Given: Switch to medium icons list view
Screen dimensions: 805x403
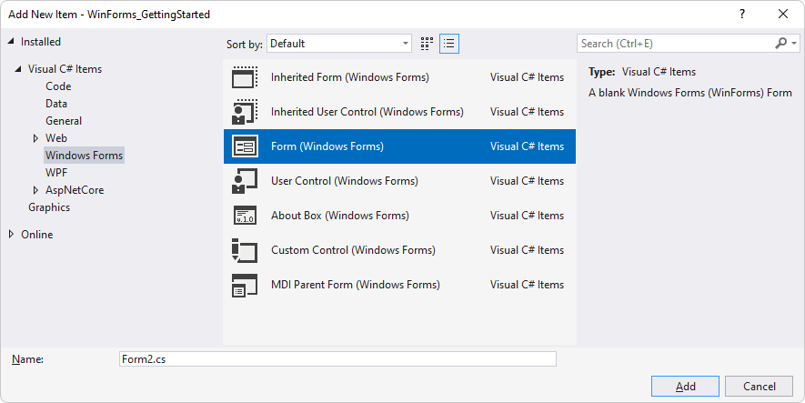Looking at the screenshot, I should 448,44.
